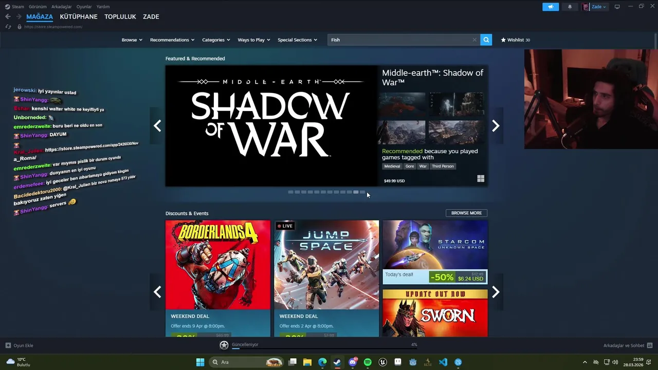Click the Task View taskbar icon
Screen dimensions: 658x370
click(293, 362)
